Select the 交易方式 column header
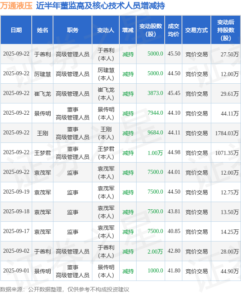The image size is (241, 293). click(196, 30)
